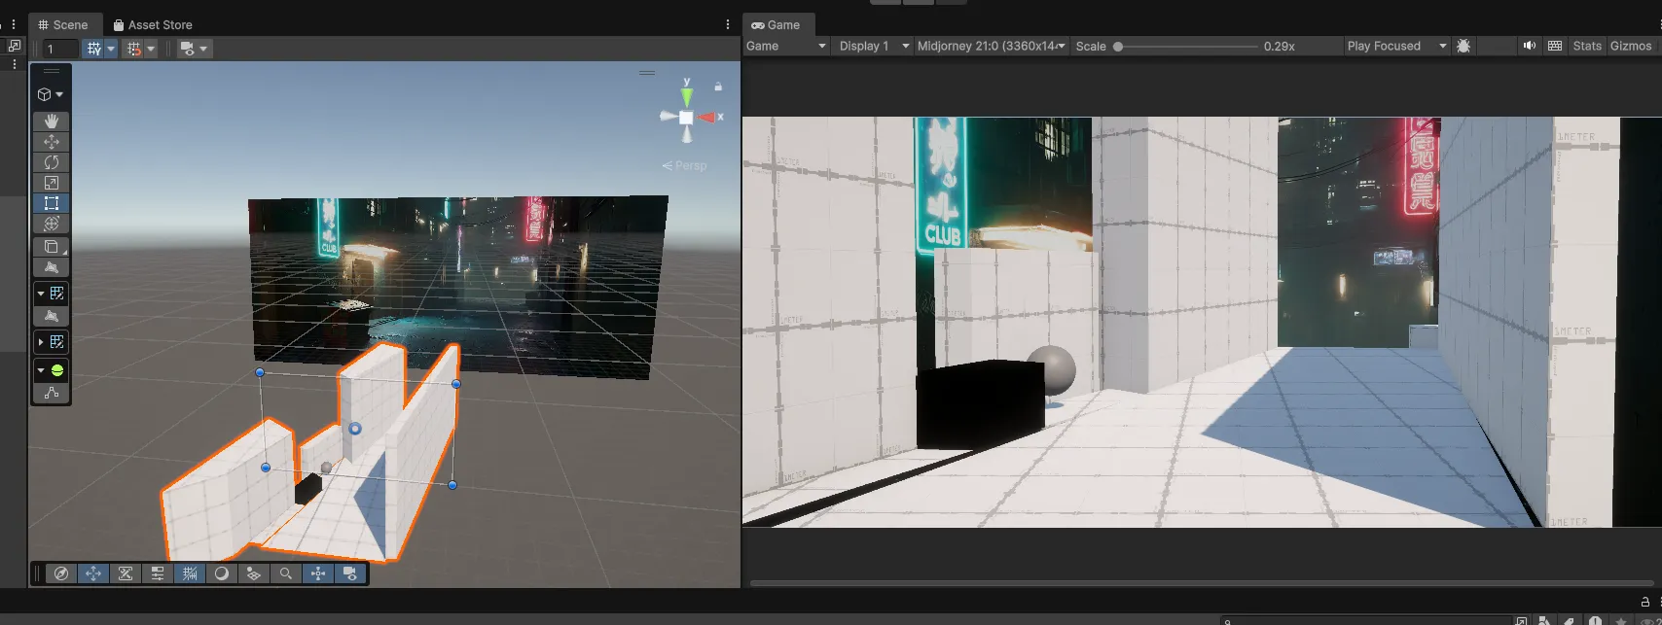Toggle the grid visibility icon in bottom overlay
Screen dimensions: 1662x625
(190, 573)
